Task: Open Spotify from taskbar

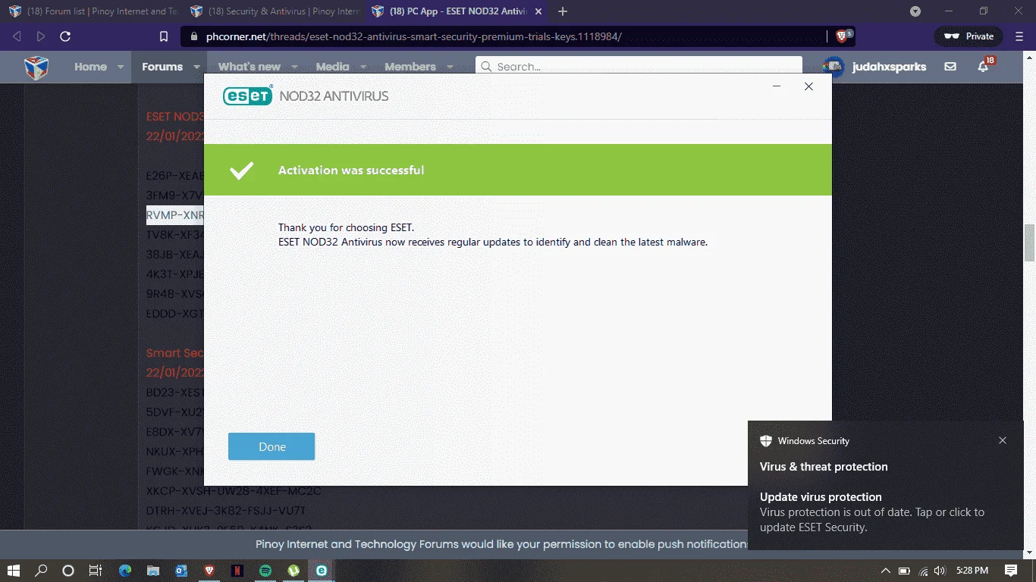Action: coord(265,571)
